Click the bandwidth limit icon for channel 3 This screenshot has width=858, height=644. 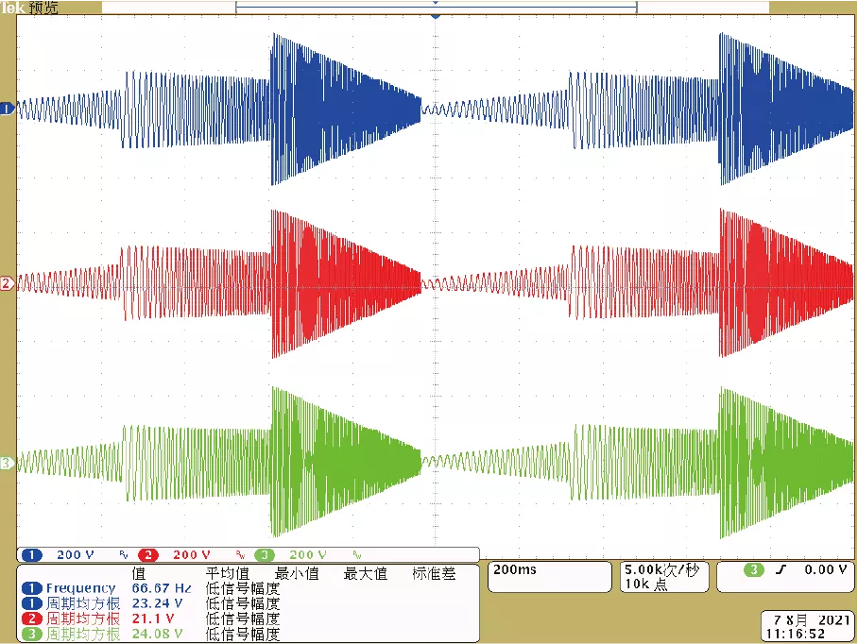pos(357,555)
